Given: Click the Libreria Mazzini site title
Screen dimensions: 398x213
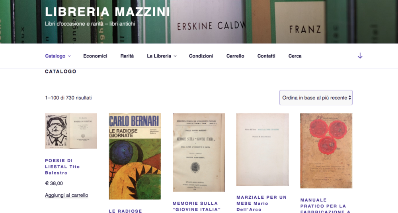Looking at the screenshot, I should (107, 12).
